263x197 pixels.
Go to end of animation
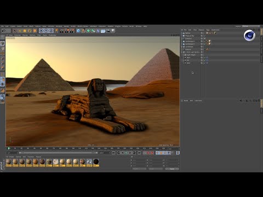(x=139, y=153)
